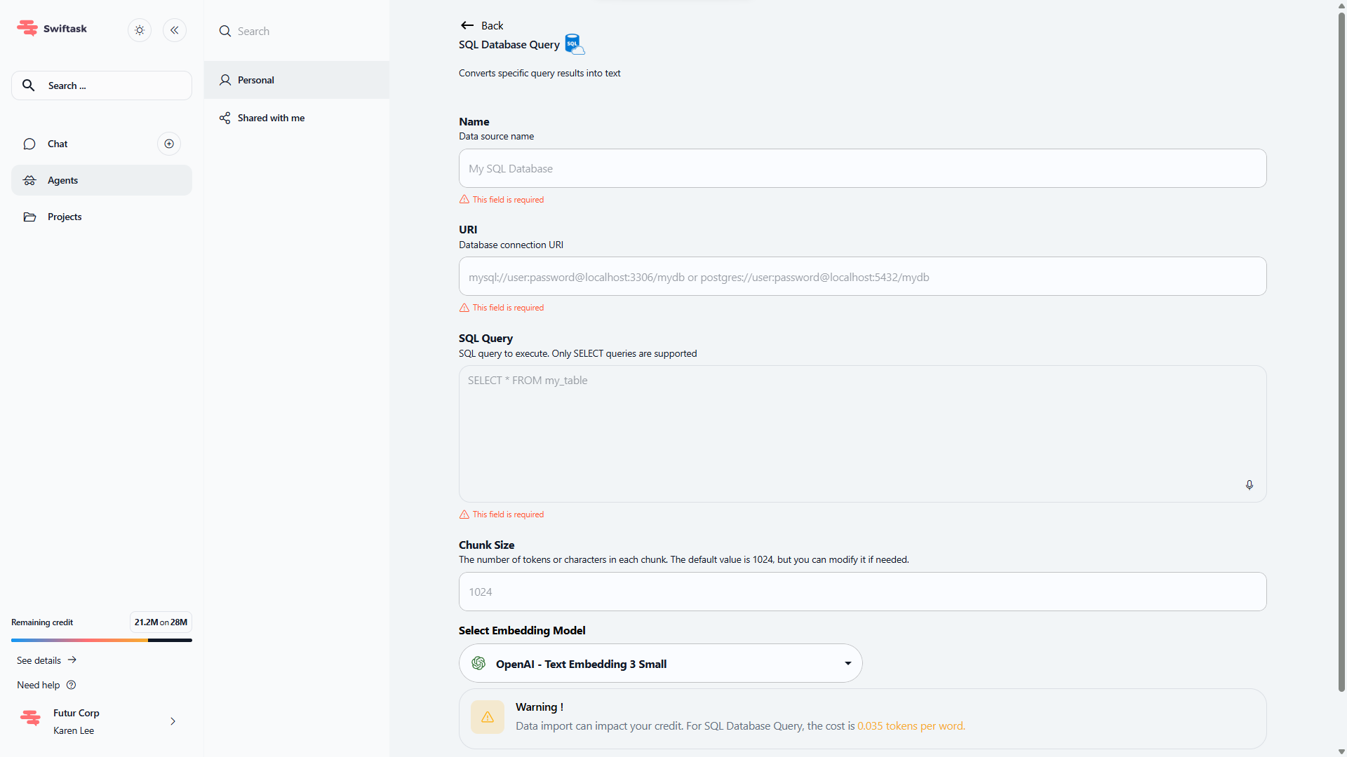
Task: Click the microphone icon in SQL Query box
Action: (1249, 485)
